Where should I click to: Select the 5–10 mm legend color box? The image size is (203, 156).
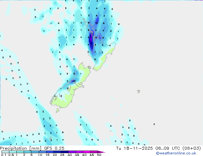coord(35,152)
